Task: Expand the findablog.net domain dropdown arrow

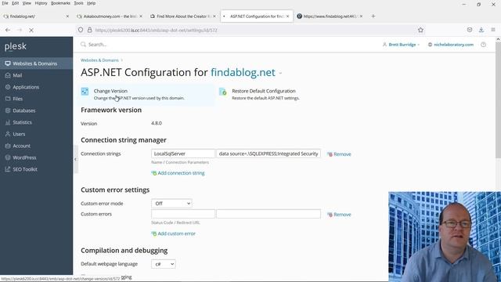Action: tap(280, 73)
